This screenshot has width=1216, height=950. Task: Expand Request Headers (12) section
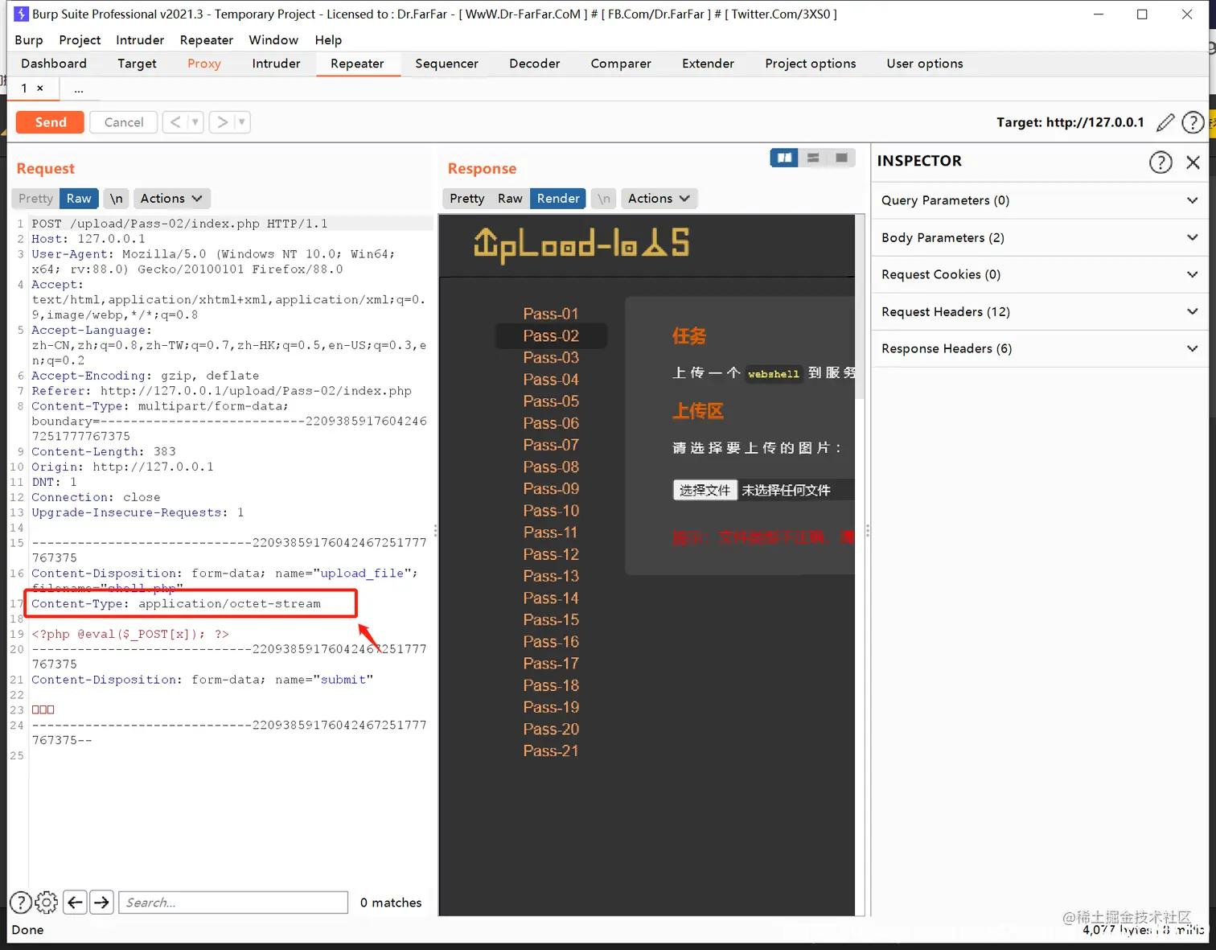click(x=1039, y=311)
